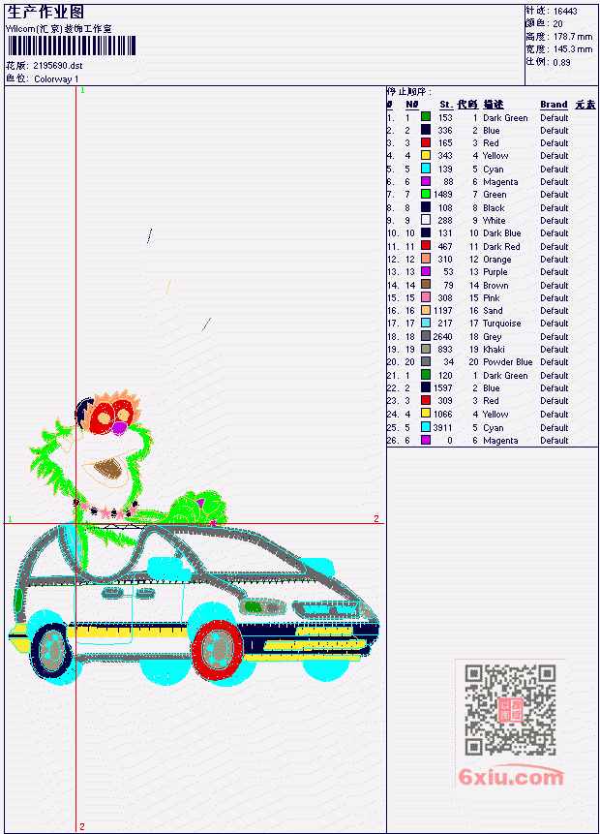Viewport: 600px width, 834px height.
Task: Click the Dark Green swatch in row 1
Action: [426, 117]
